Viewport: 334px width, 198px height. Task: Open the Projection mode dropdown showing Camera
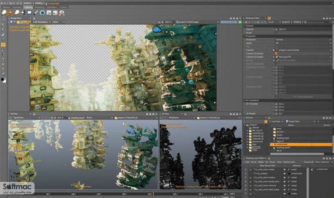click(x=303, y=40)
